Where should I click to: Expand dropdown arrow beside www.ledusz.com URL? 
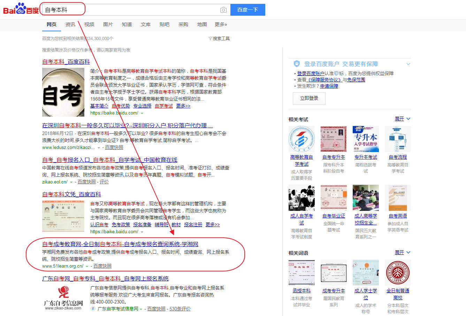click(99, 148)
